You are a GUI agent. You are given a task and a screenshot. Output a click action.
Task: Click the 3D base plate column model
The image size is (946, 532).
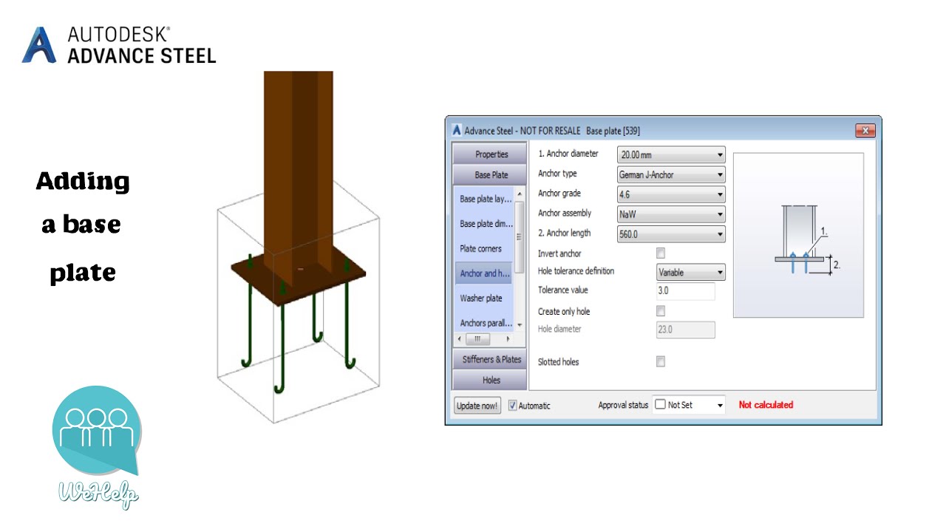pyautogui.click(x=299, y=248)
